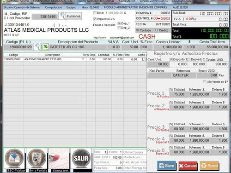
Task: Click the CONTROL # value 000032
Action: [x=165, y=18]
